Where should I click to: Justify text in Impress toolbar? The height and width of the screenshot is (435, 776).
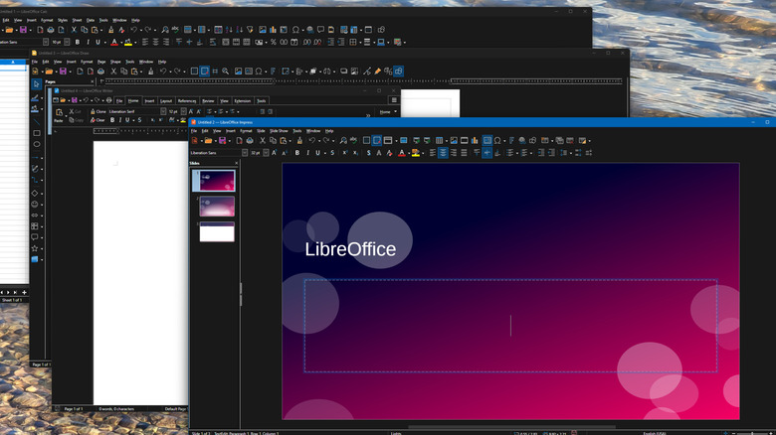[x=464, y=153]
